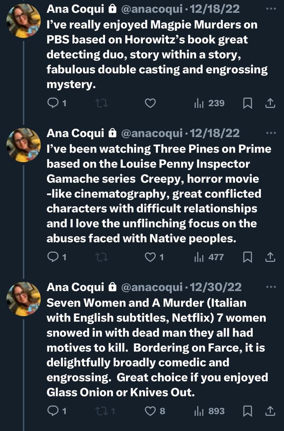
Task: Reply to the Magpie Murders tweet
Action: click(x=52, y=103)
